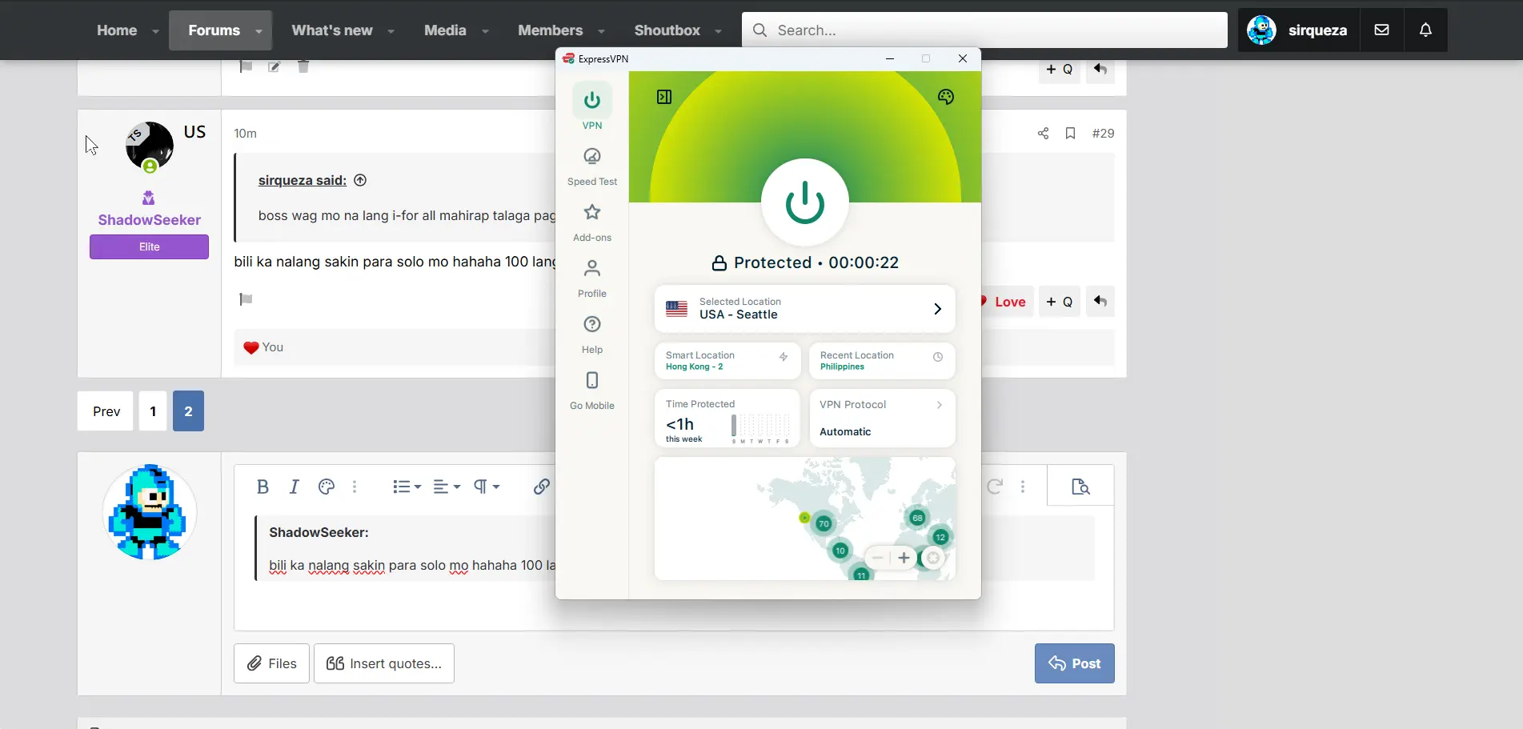Add post #29 to multi-quote (+ Q)

[x=1059, y=302]
